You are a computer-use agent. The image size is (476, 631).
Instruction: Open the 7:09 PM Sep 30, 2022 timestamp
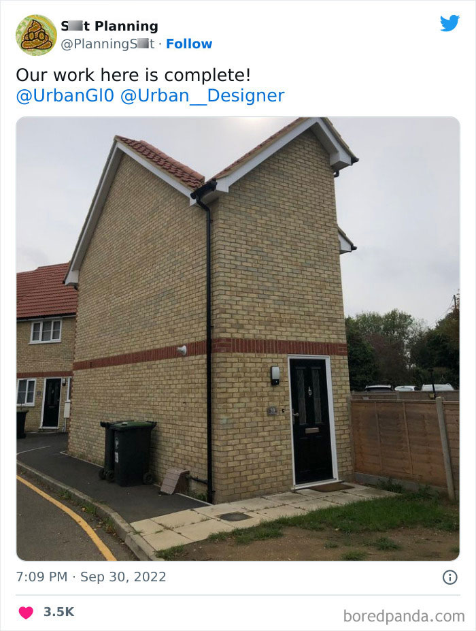[x=91, y=577]
